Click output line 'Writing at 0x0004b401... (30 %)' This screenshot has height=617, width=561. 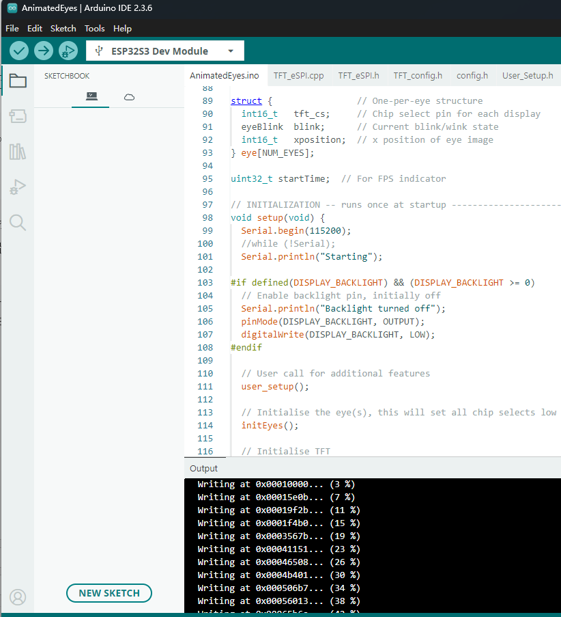click(278, 575)
